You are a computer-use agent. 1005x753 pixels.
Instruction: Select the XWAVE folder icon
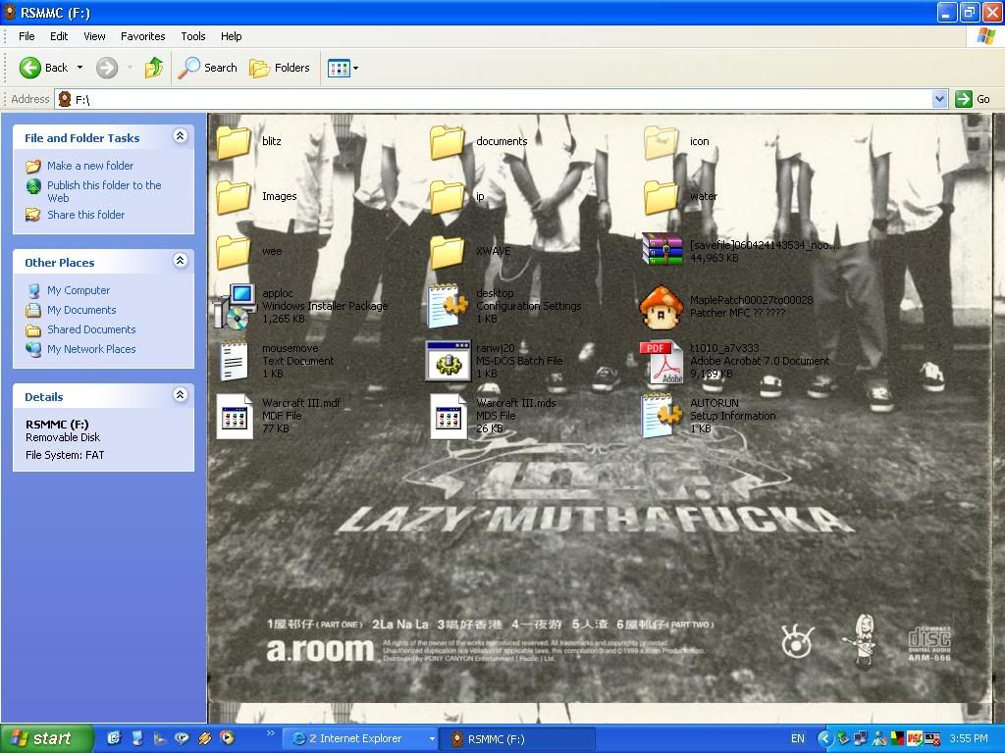(448, 252)
